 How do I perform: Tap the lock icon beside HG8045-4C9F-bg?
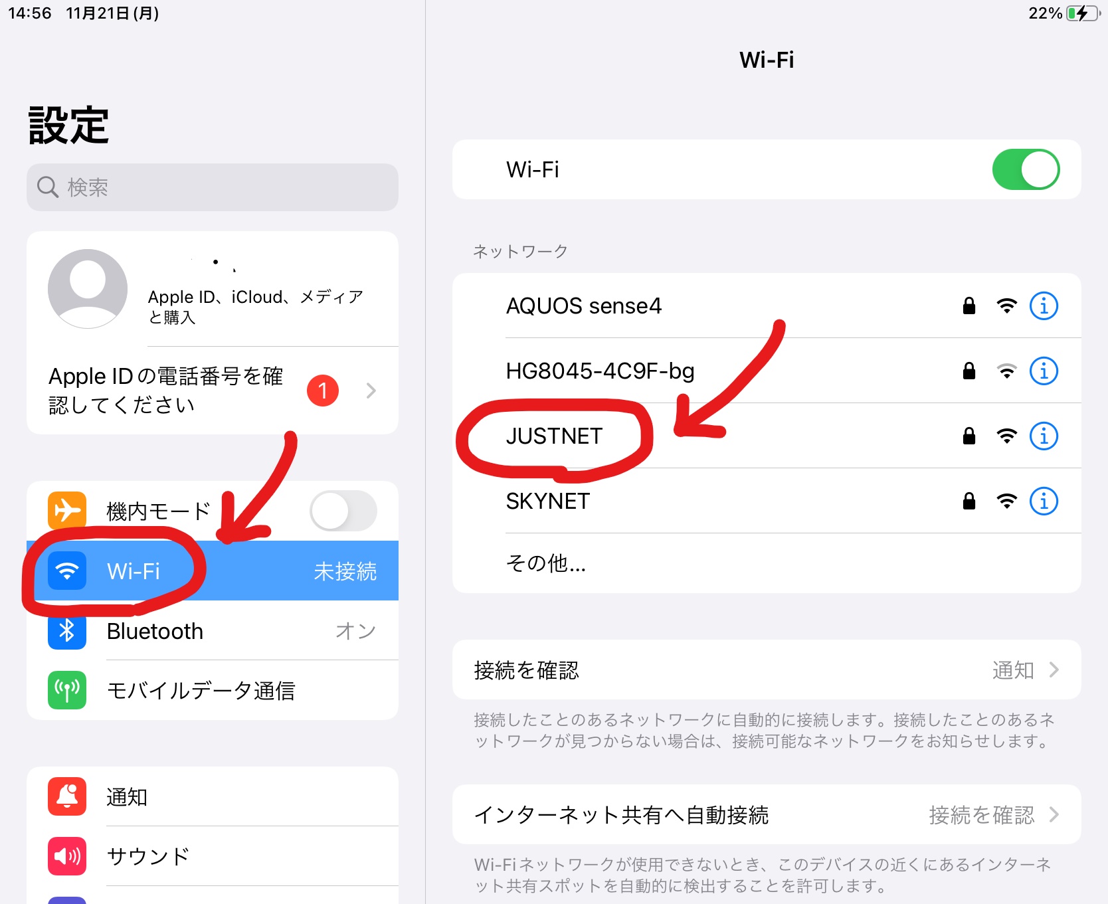969,371
